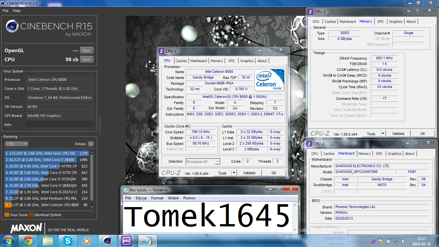Open Mainboard tab in center CPU-Z window

click(199, 61)
